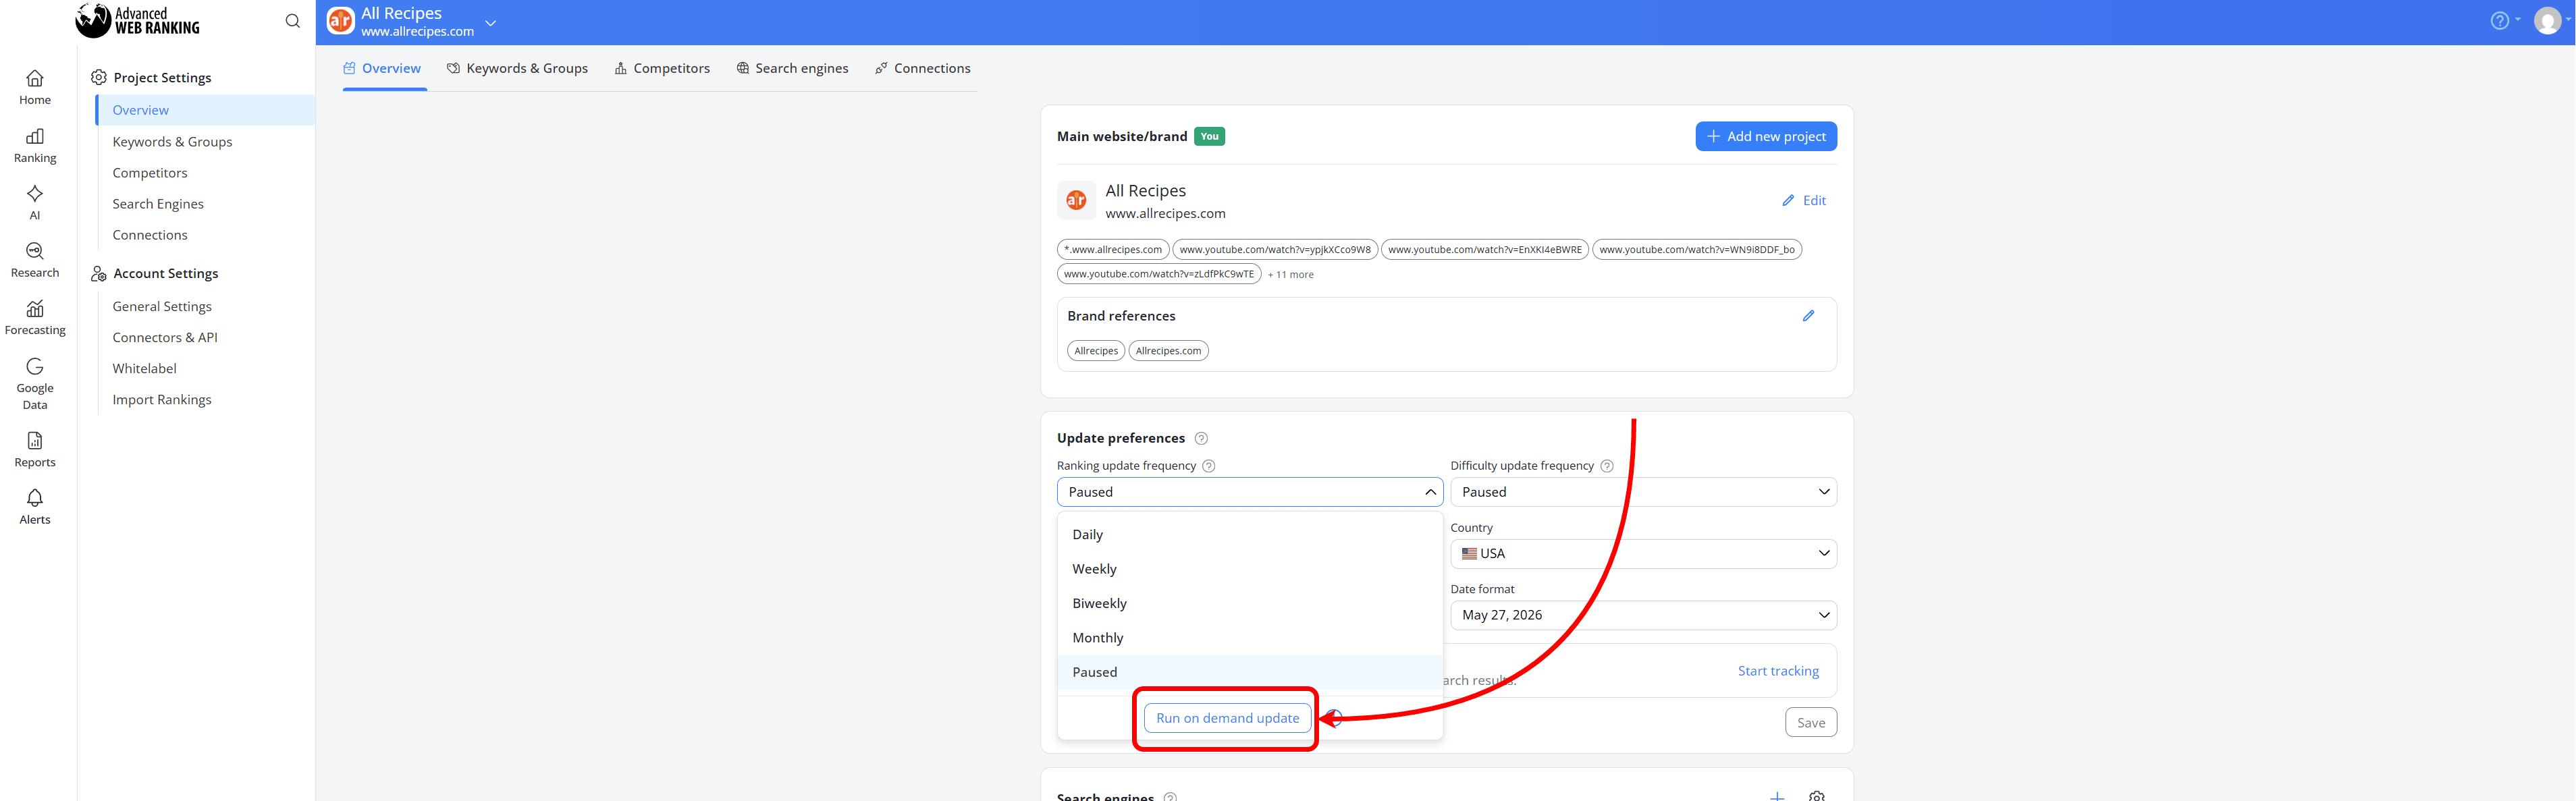The width and height of the screenshot is (2576, 801).
Task: Open Import Rankings in sidebar
Action: pyautogui.click(x=162, y=400)
